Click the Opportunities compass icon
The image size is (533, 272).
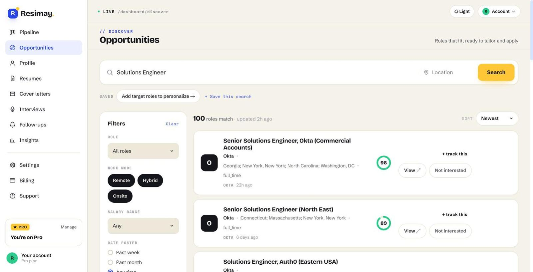point(13,48)
